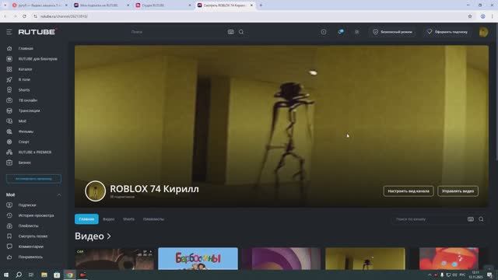Open the hamburger menu next to RUTUBE logo

[9, 32]
